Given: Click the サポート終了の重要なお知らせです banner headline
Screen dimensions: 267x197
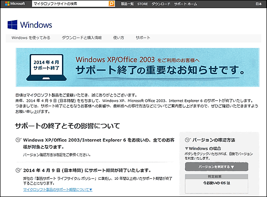Looking at the screenshot, I should 160,70.
